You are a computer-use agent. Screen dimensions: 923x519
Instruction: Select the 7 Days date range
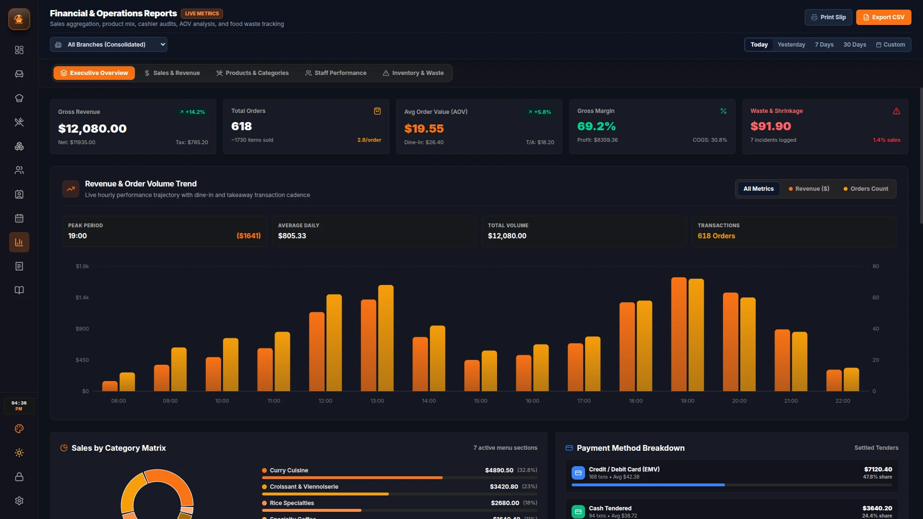click(x=824, y=45)
